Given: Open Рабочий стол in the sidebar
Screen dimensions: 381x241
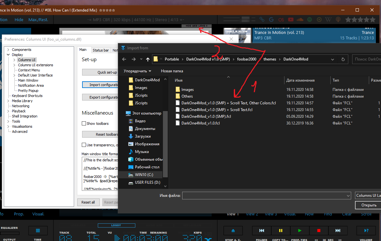Looking at the screenshot, I should pyautogui.click(x=147, y=167).
